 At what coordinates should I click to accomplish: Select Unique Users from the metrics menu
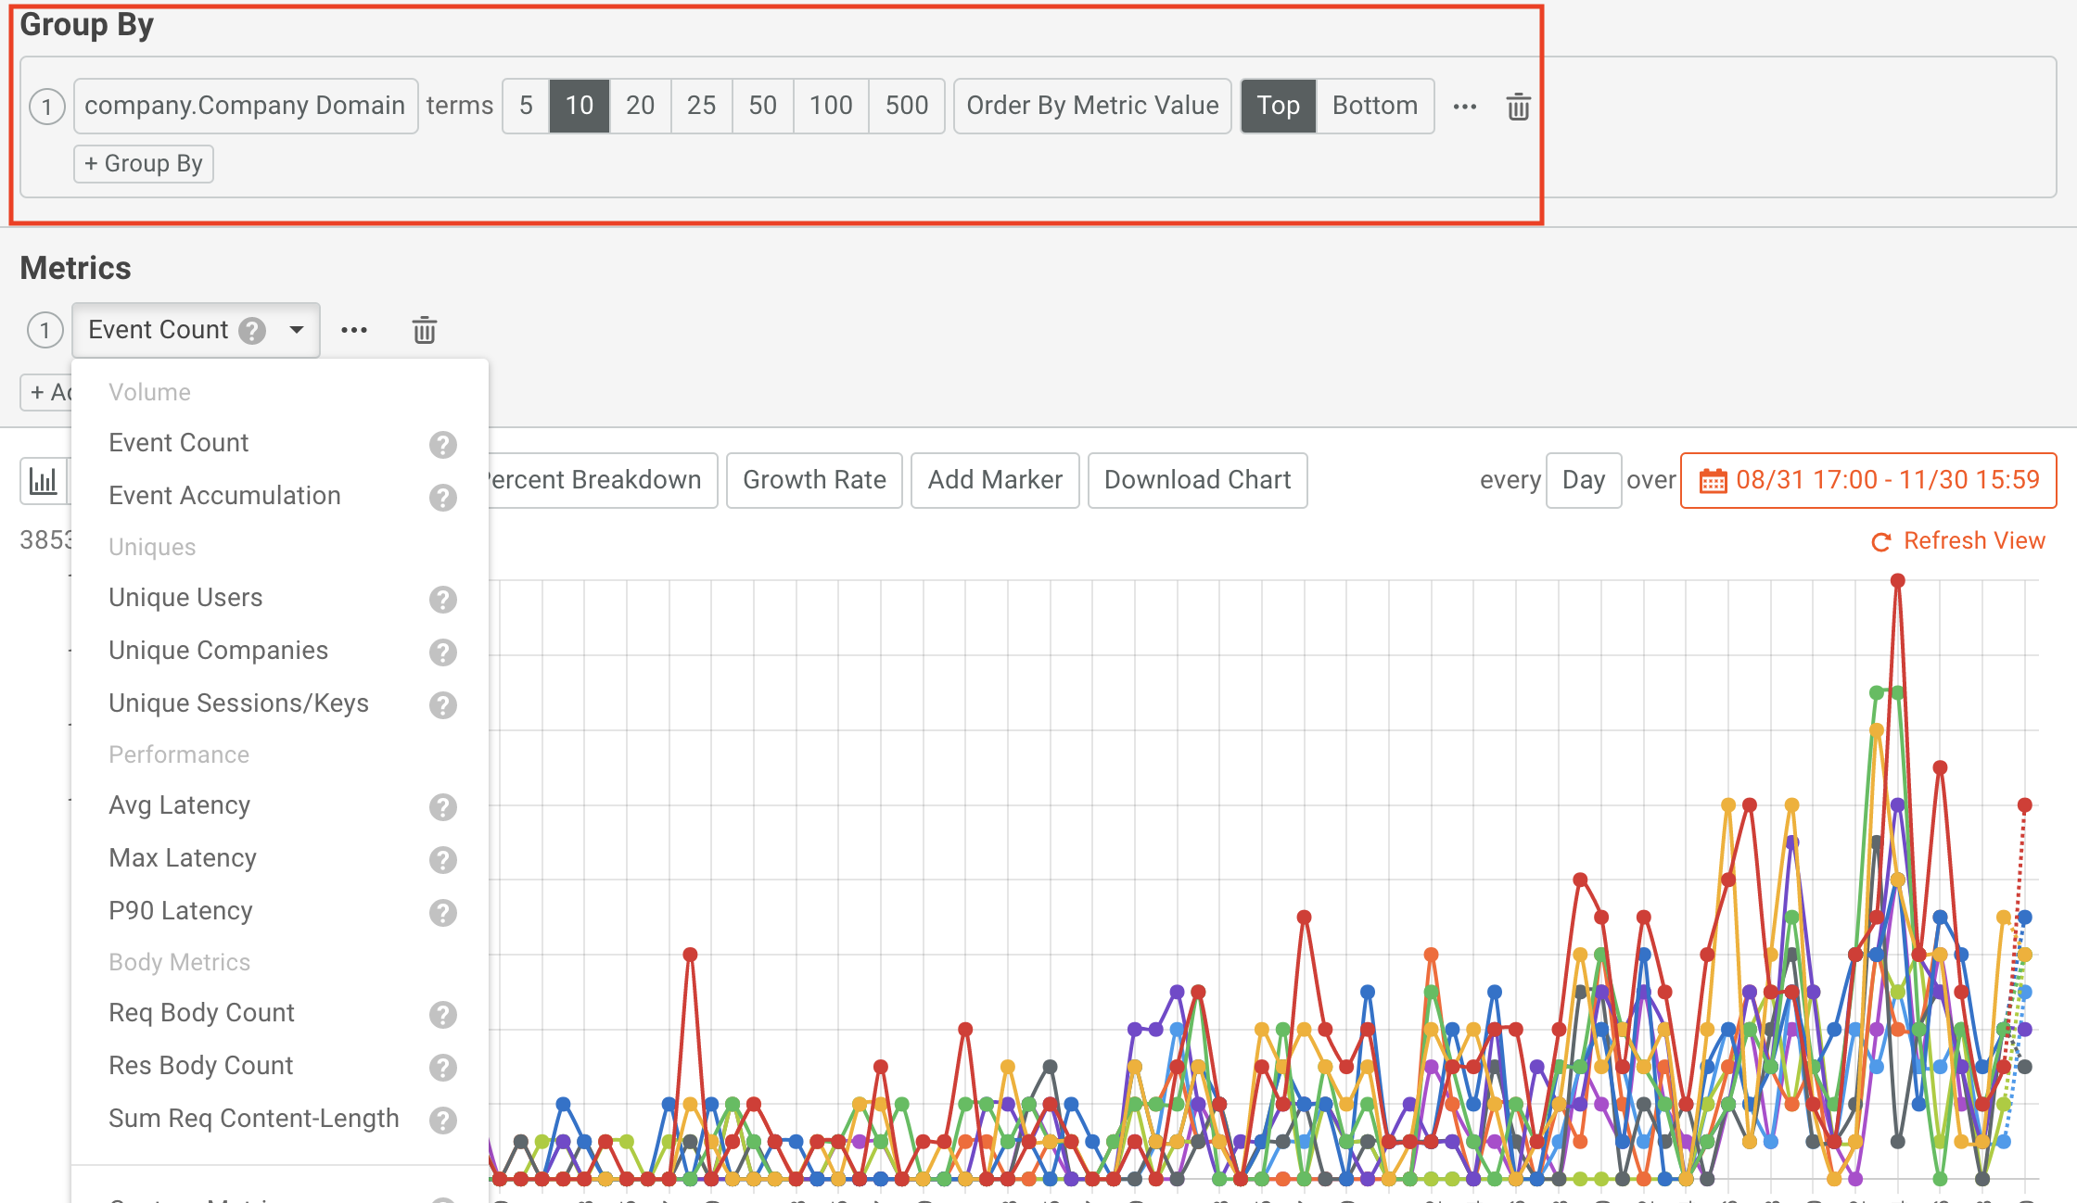click(x=185, y=597)
